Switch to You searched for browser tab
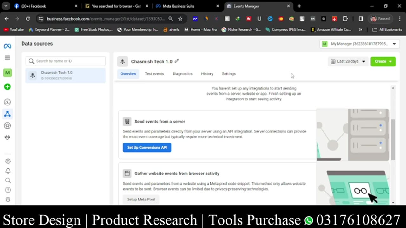The image size is (406, 228). click(x=117, y=6)
